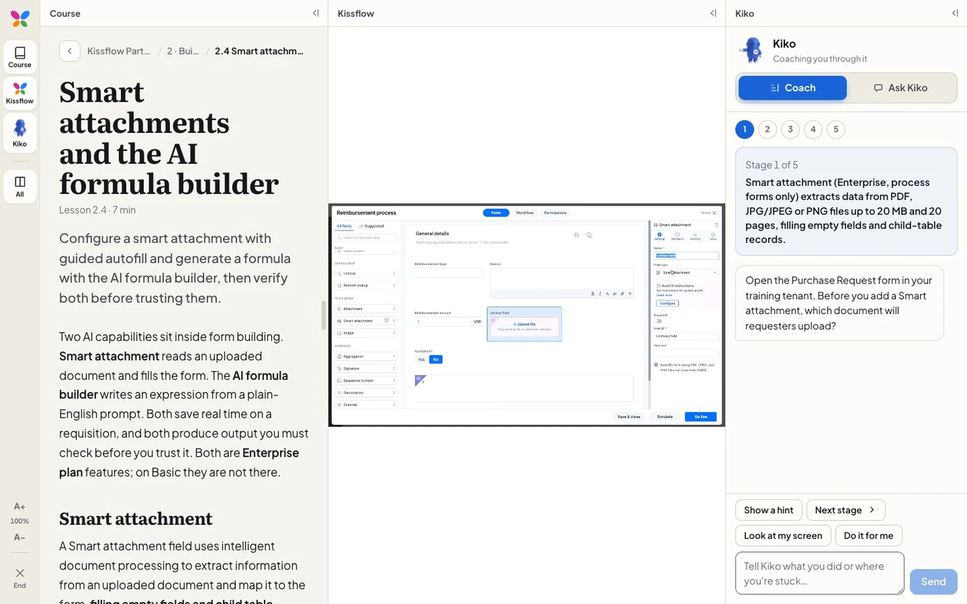967x604 pixels.
Task: Click the butterfly app logo
Action: tap(20, 19)
